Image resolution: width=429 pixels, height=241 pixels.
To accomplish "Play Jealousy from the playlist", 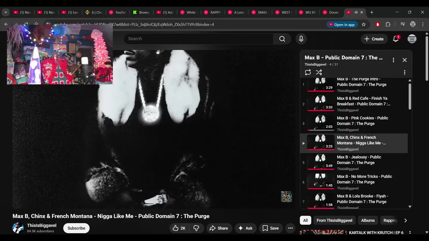I will 354,162.
